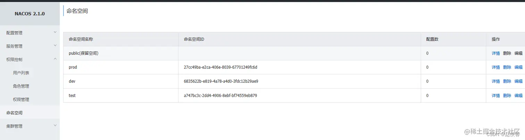525x140 pixels.
Task: View 详情 for the test namespace
Action: [x=496, y=96]
